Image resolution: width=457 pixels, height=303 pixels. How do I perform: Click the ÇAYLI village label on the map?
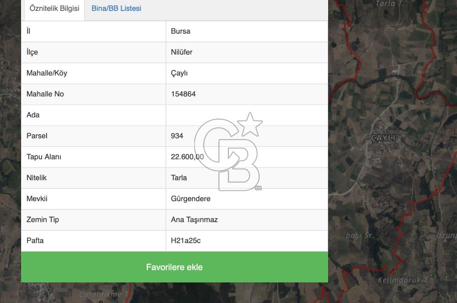(383, 138)
